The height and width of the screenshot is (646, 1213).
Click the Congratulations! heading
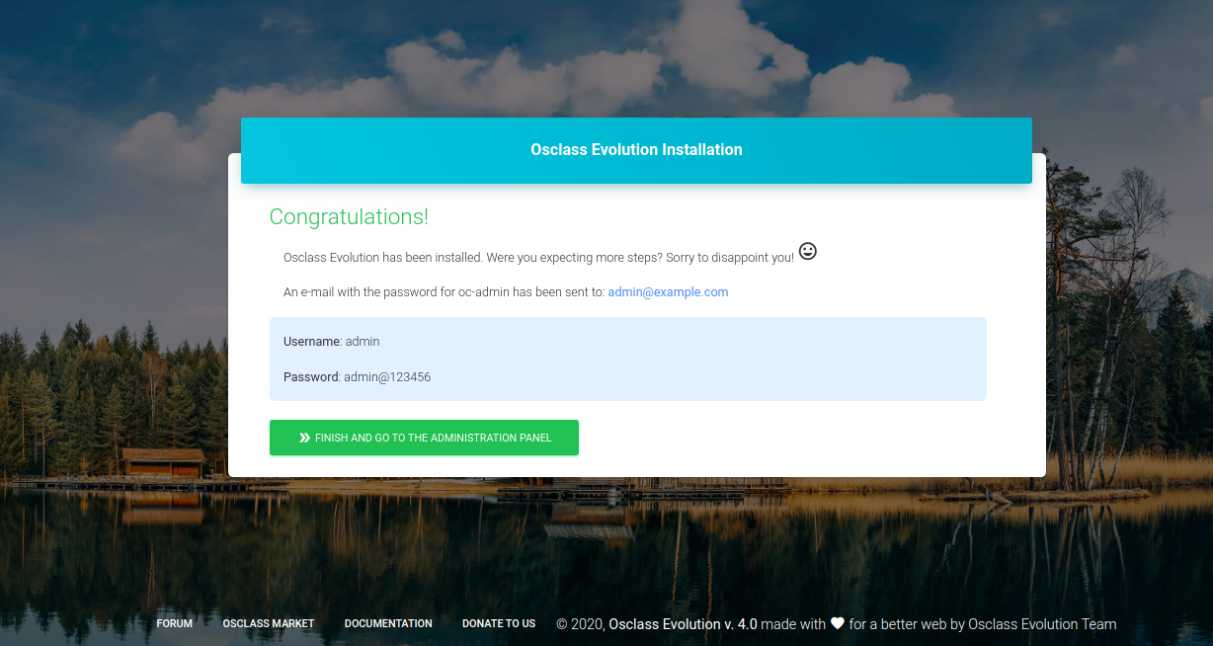point(349,217)
